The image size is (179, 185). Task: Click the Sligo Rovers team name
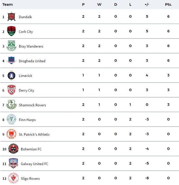(x=30, y=179)
